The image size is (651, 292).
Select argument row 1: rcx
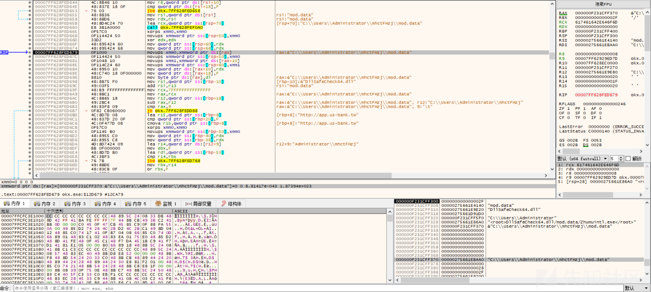[x=601, y=165]
